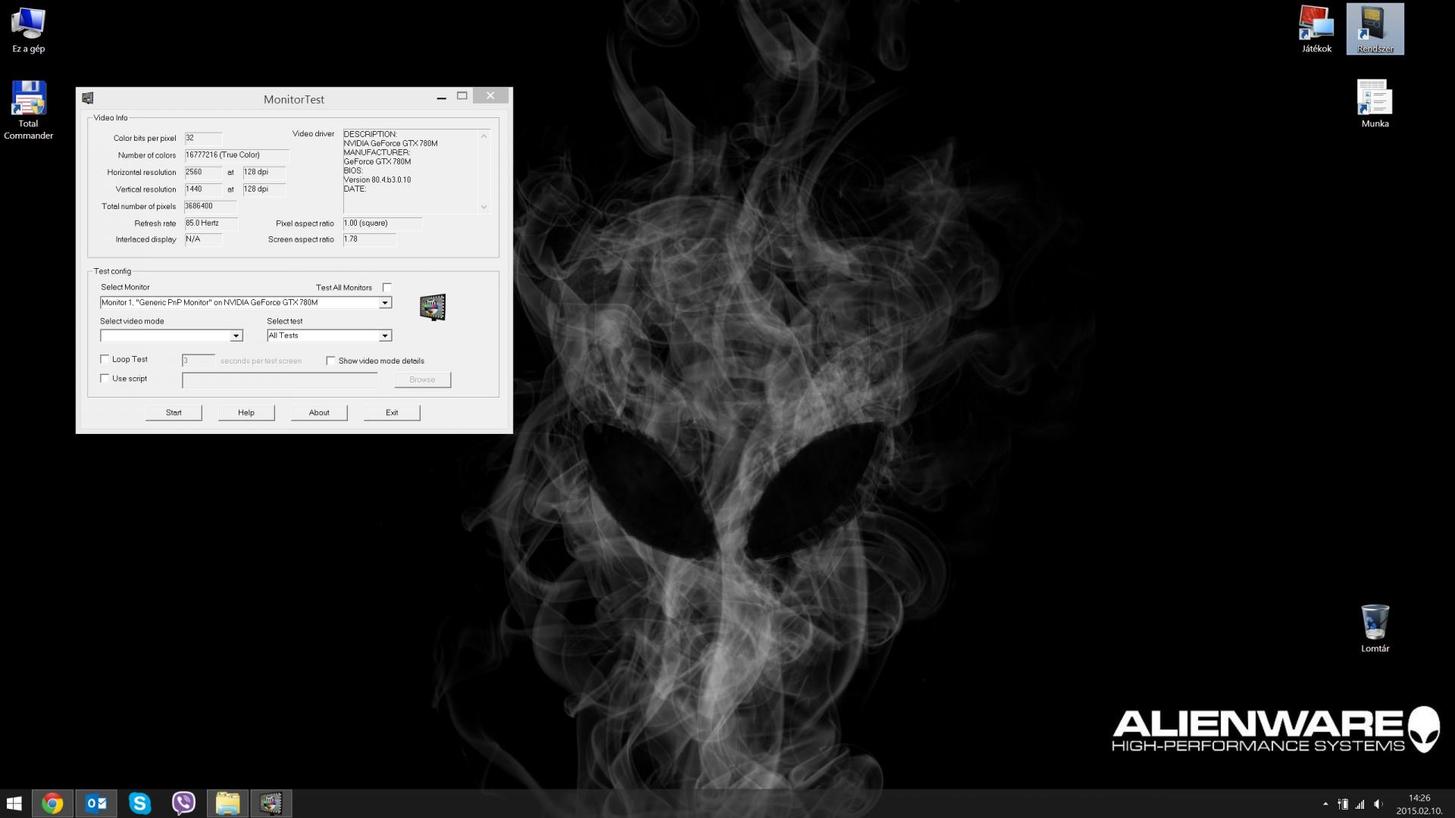
Task: Open the network signal tray icon
Action: [1360, 804]
